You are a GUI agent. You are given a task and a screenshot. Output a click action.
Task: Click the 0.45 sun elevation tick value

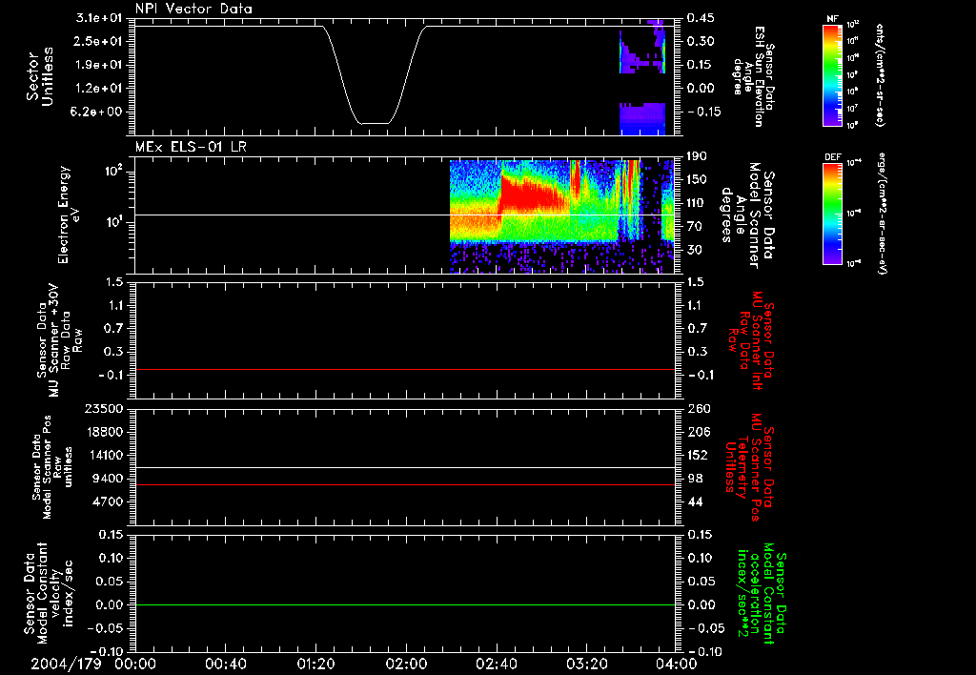click(x=701, y=18)
